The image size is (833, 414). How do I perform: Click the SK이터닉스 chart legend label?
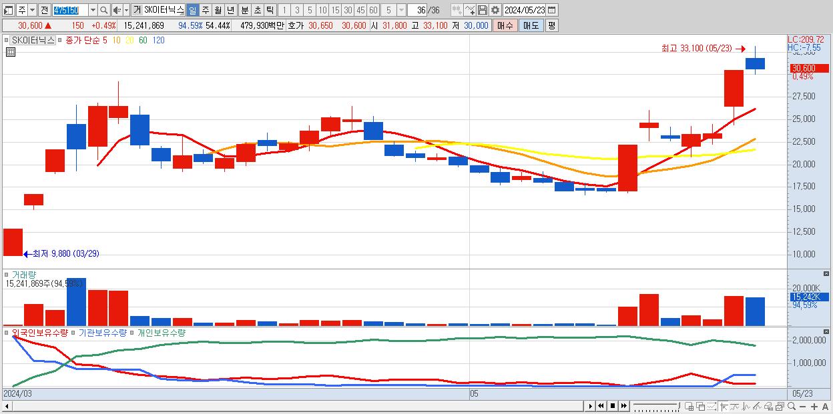tap(32, 40)
